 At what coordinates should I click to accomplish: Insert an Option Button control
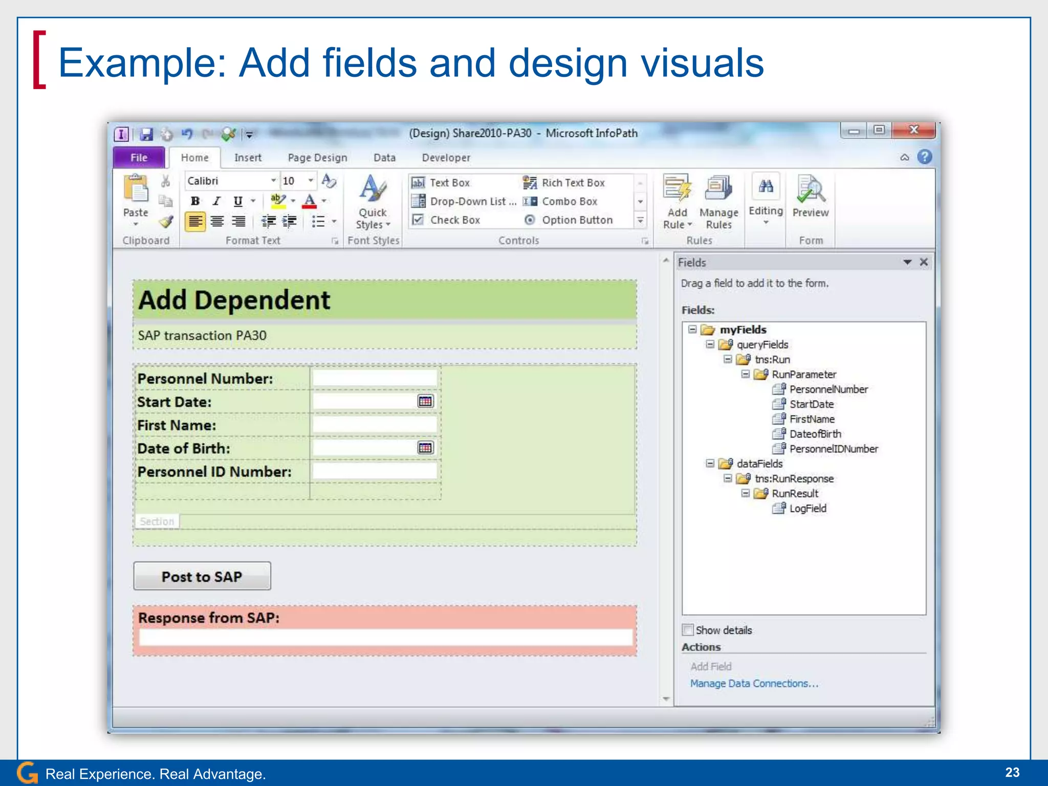coord(568,220)
